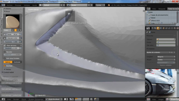This screenshot has height=101, width=179.
Task: Open the Modo Escultura mode dropdown
Action: pyautogui.click(x=54, y=99)
